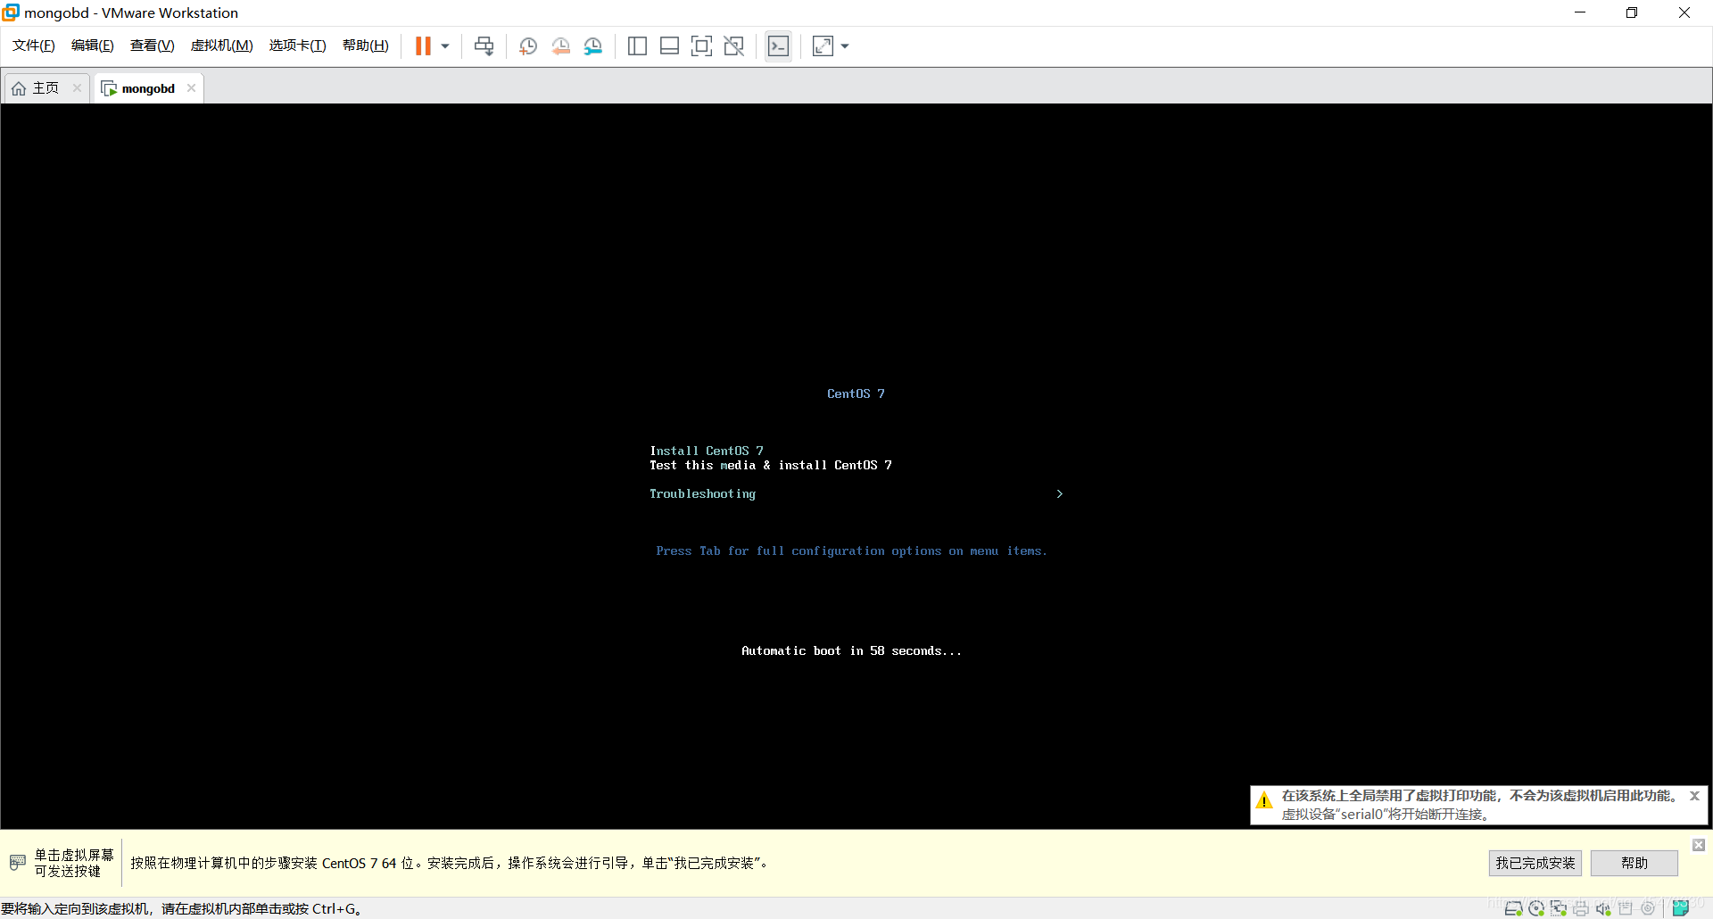Click the teal message log icon
Image resolution: width=1713 pixels, height=919 pixels.
pos(1681,908)
